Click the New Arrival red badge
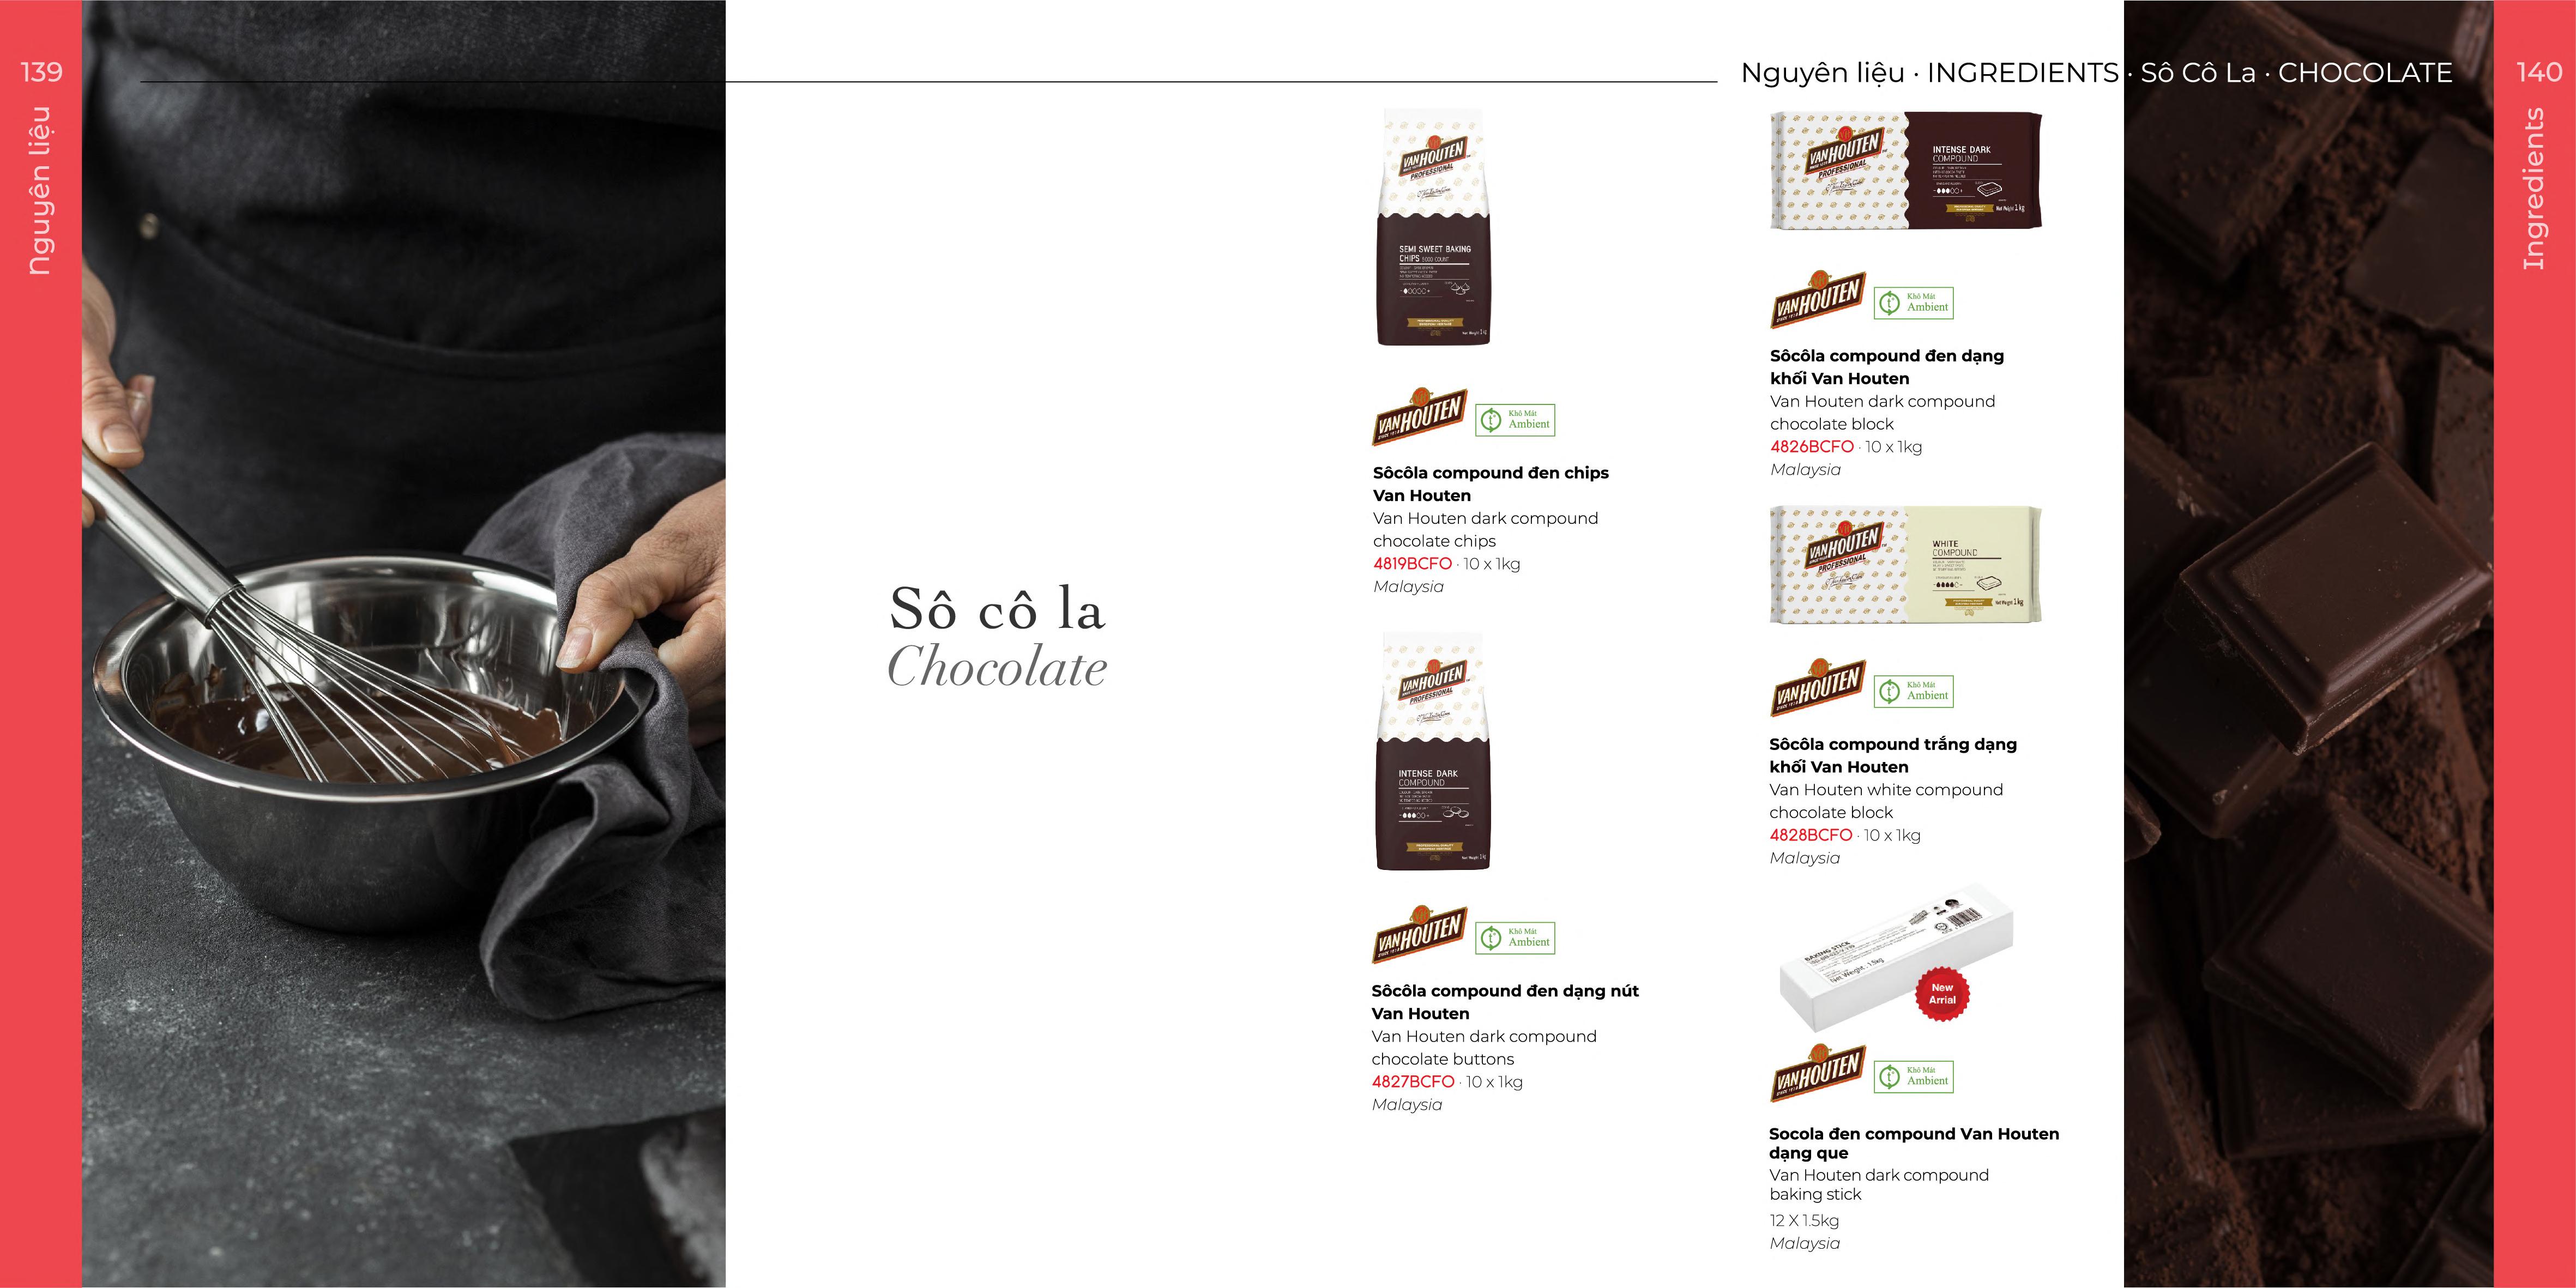Screen dimensions: 2576x1288 [1942, 994]
